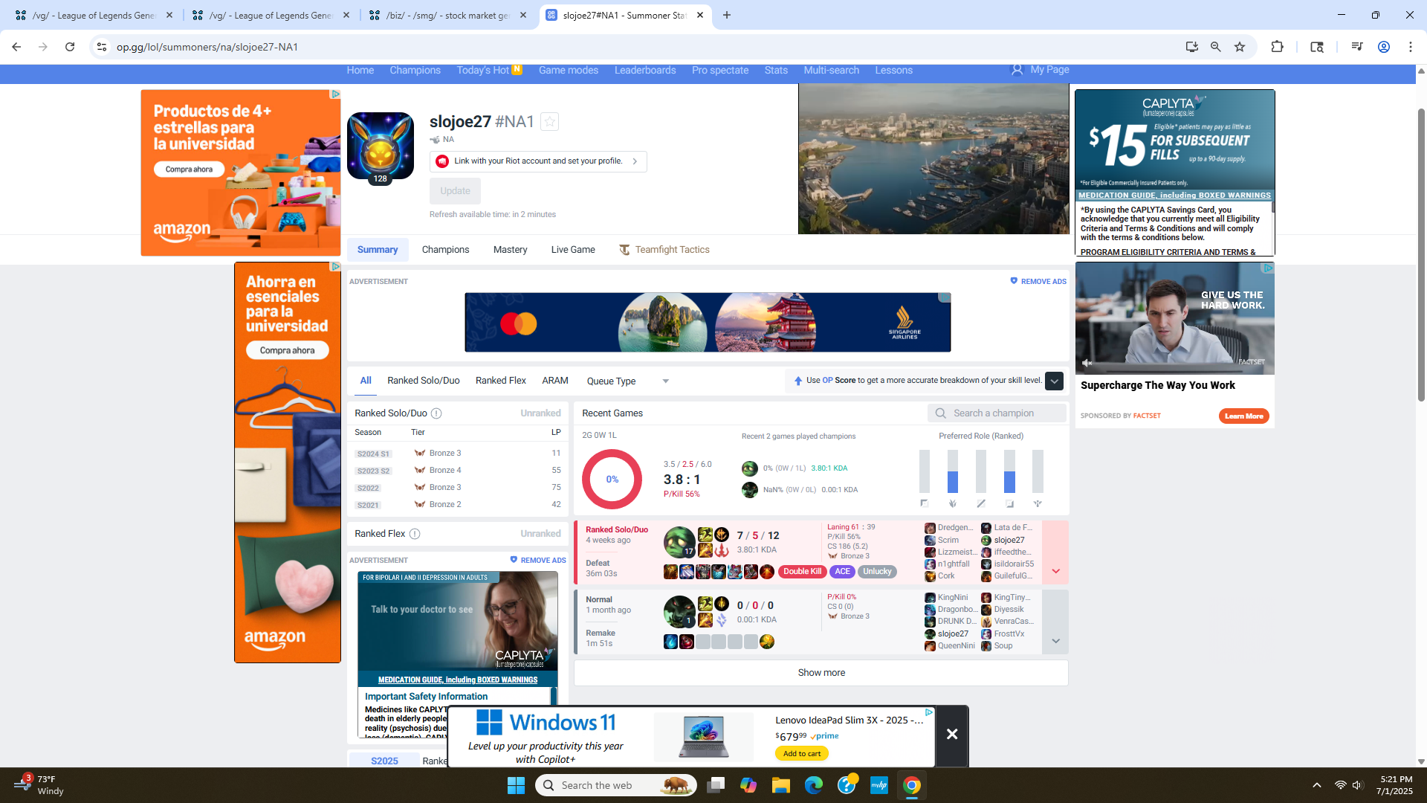Click the Double Kill badge
The width and height of the screenshot is (1427, 803).
802,572
